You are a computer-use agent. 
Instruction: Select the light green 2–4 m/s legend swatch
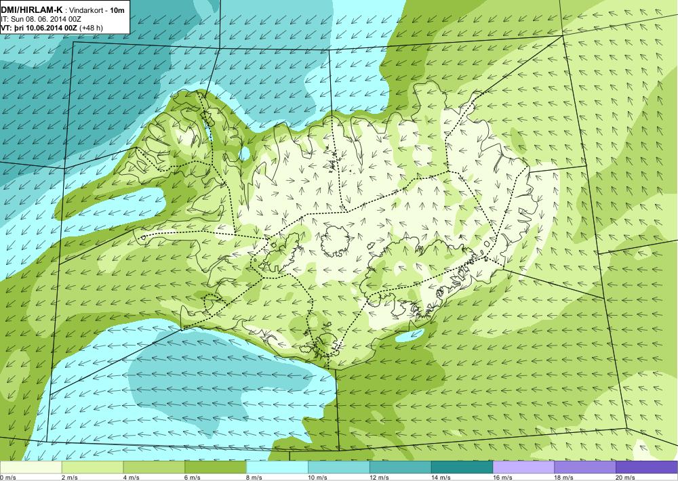coord(92,467)
